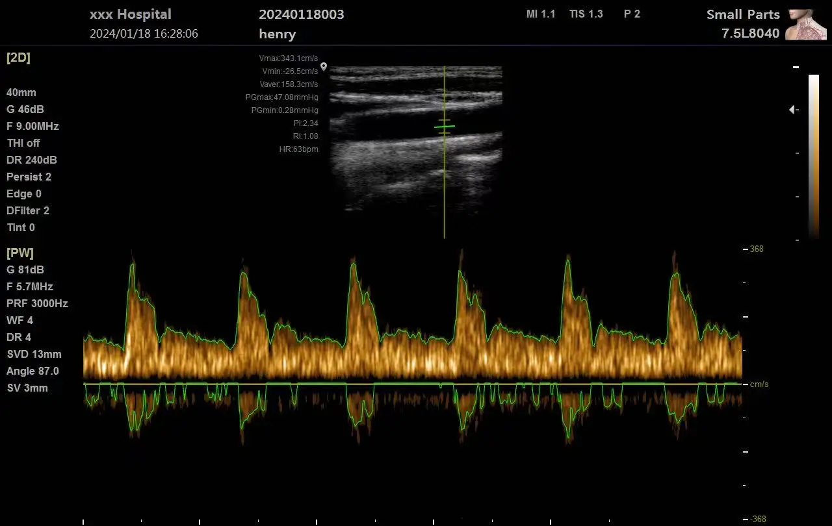Click the Edge 0 parameter
832x526 pixels.
point(24,194)
